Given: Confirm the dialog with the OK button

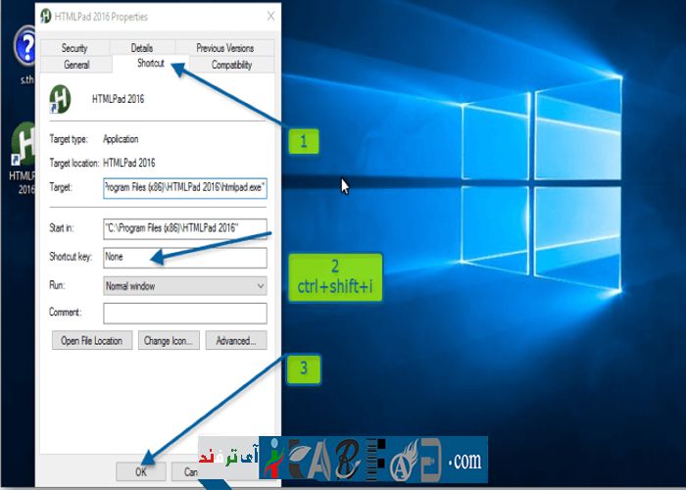Looking at the screenshot, I should click(141, 471).
